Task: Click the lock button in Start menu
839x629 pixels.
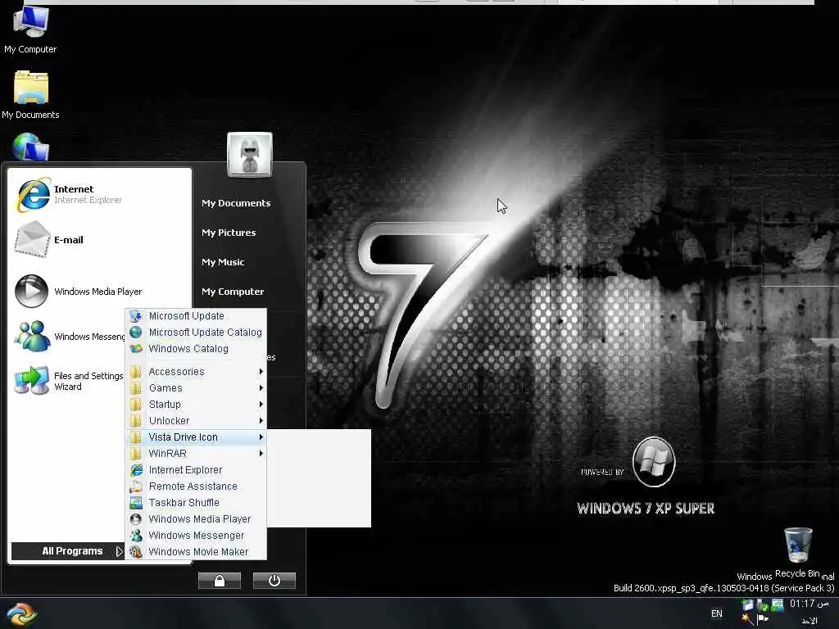Action: 220,581
